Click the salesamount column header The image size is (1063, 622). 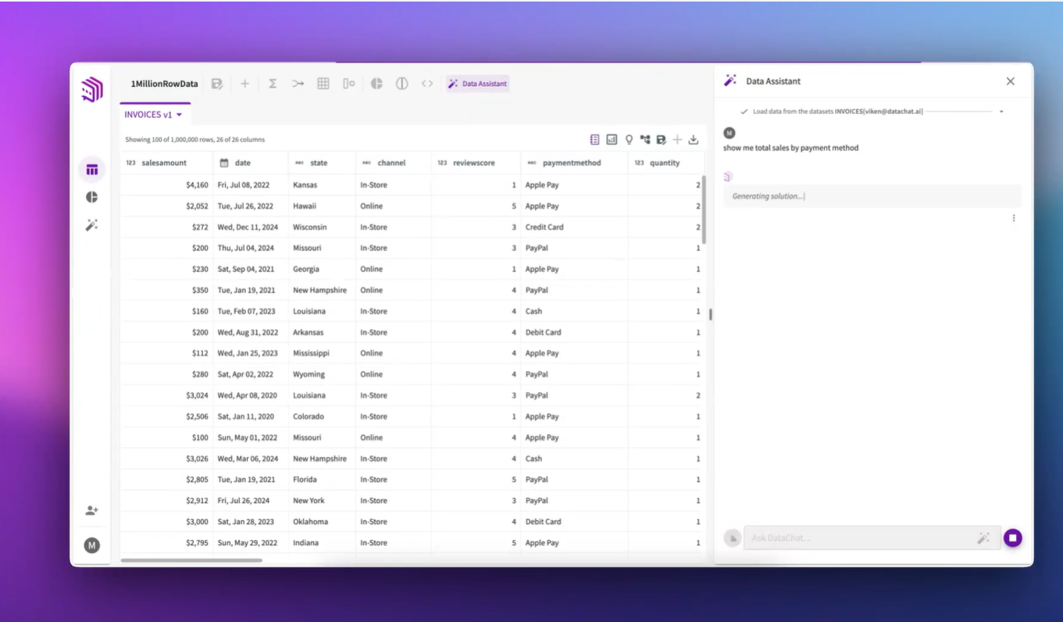(164, 163)
